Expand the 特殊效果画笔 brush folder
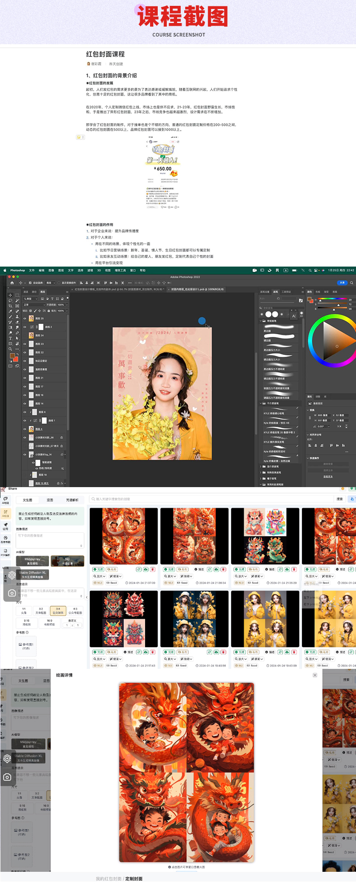This screenshot has height=884, width=356. (260, 473)
